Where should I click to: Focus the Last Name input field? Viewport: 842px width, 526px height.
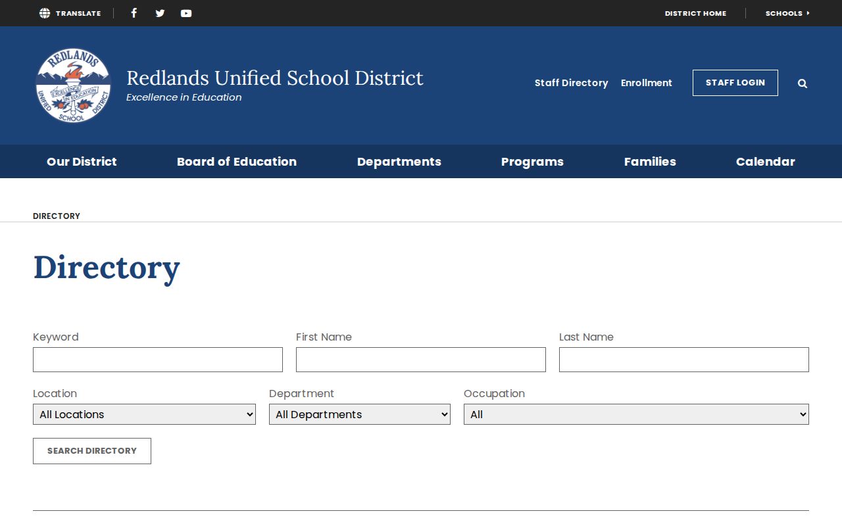coord(684,360)
